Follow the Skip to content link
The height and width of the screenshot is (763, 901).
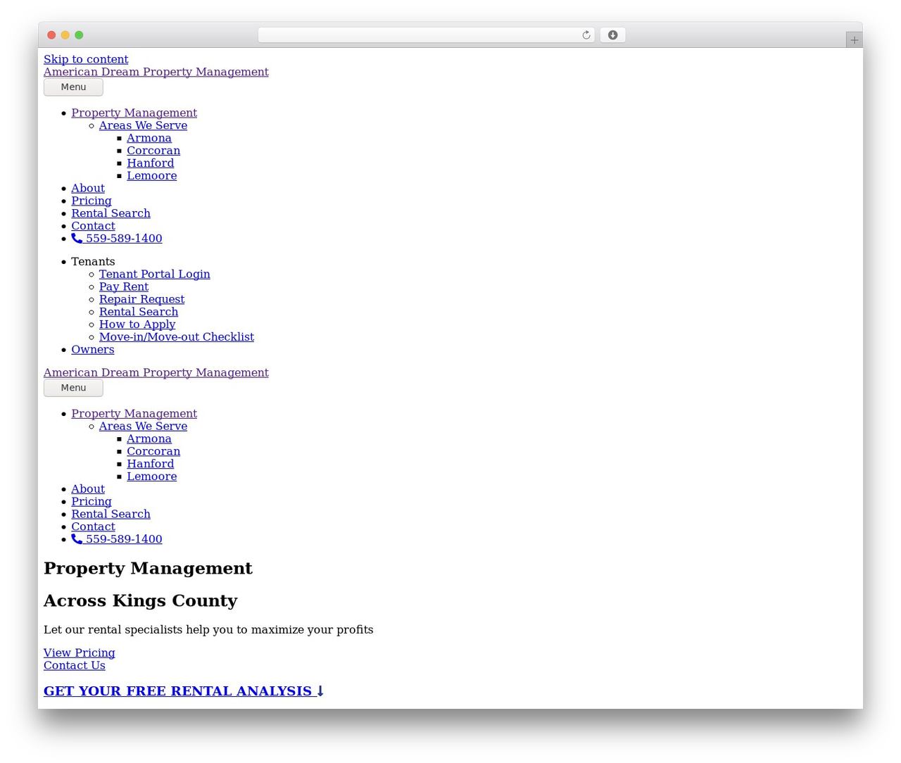86,59
